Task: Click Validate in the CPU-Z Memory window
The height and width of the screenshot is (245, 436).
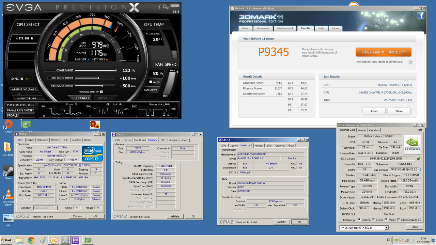Action: (x=175, y=216)
